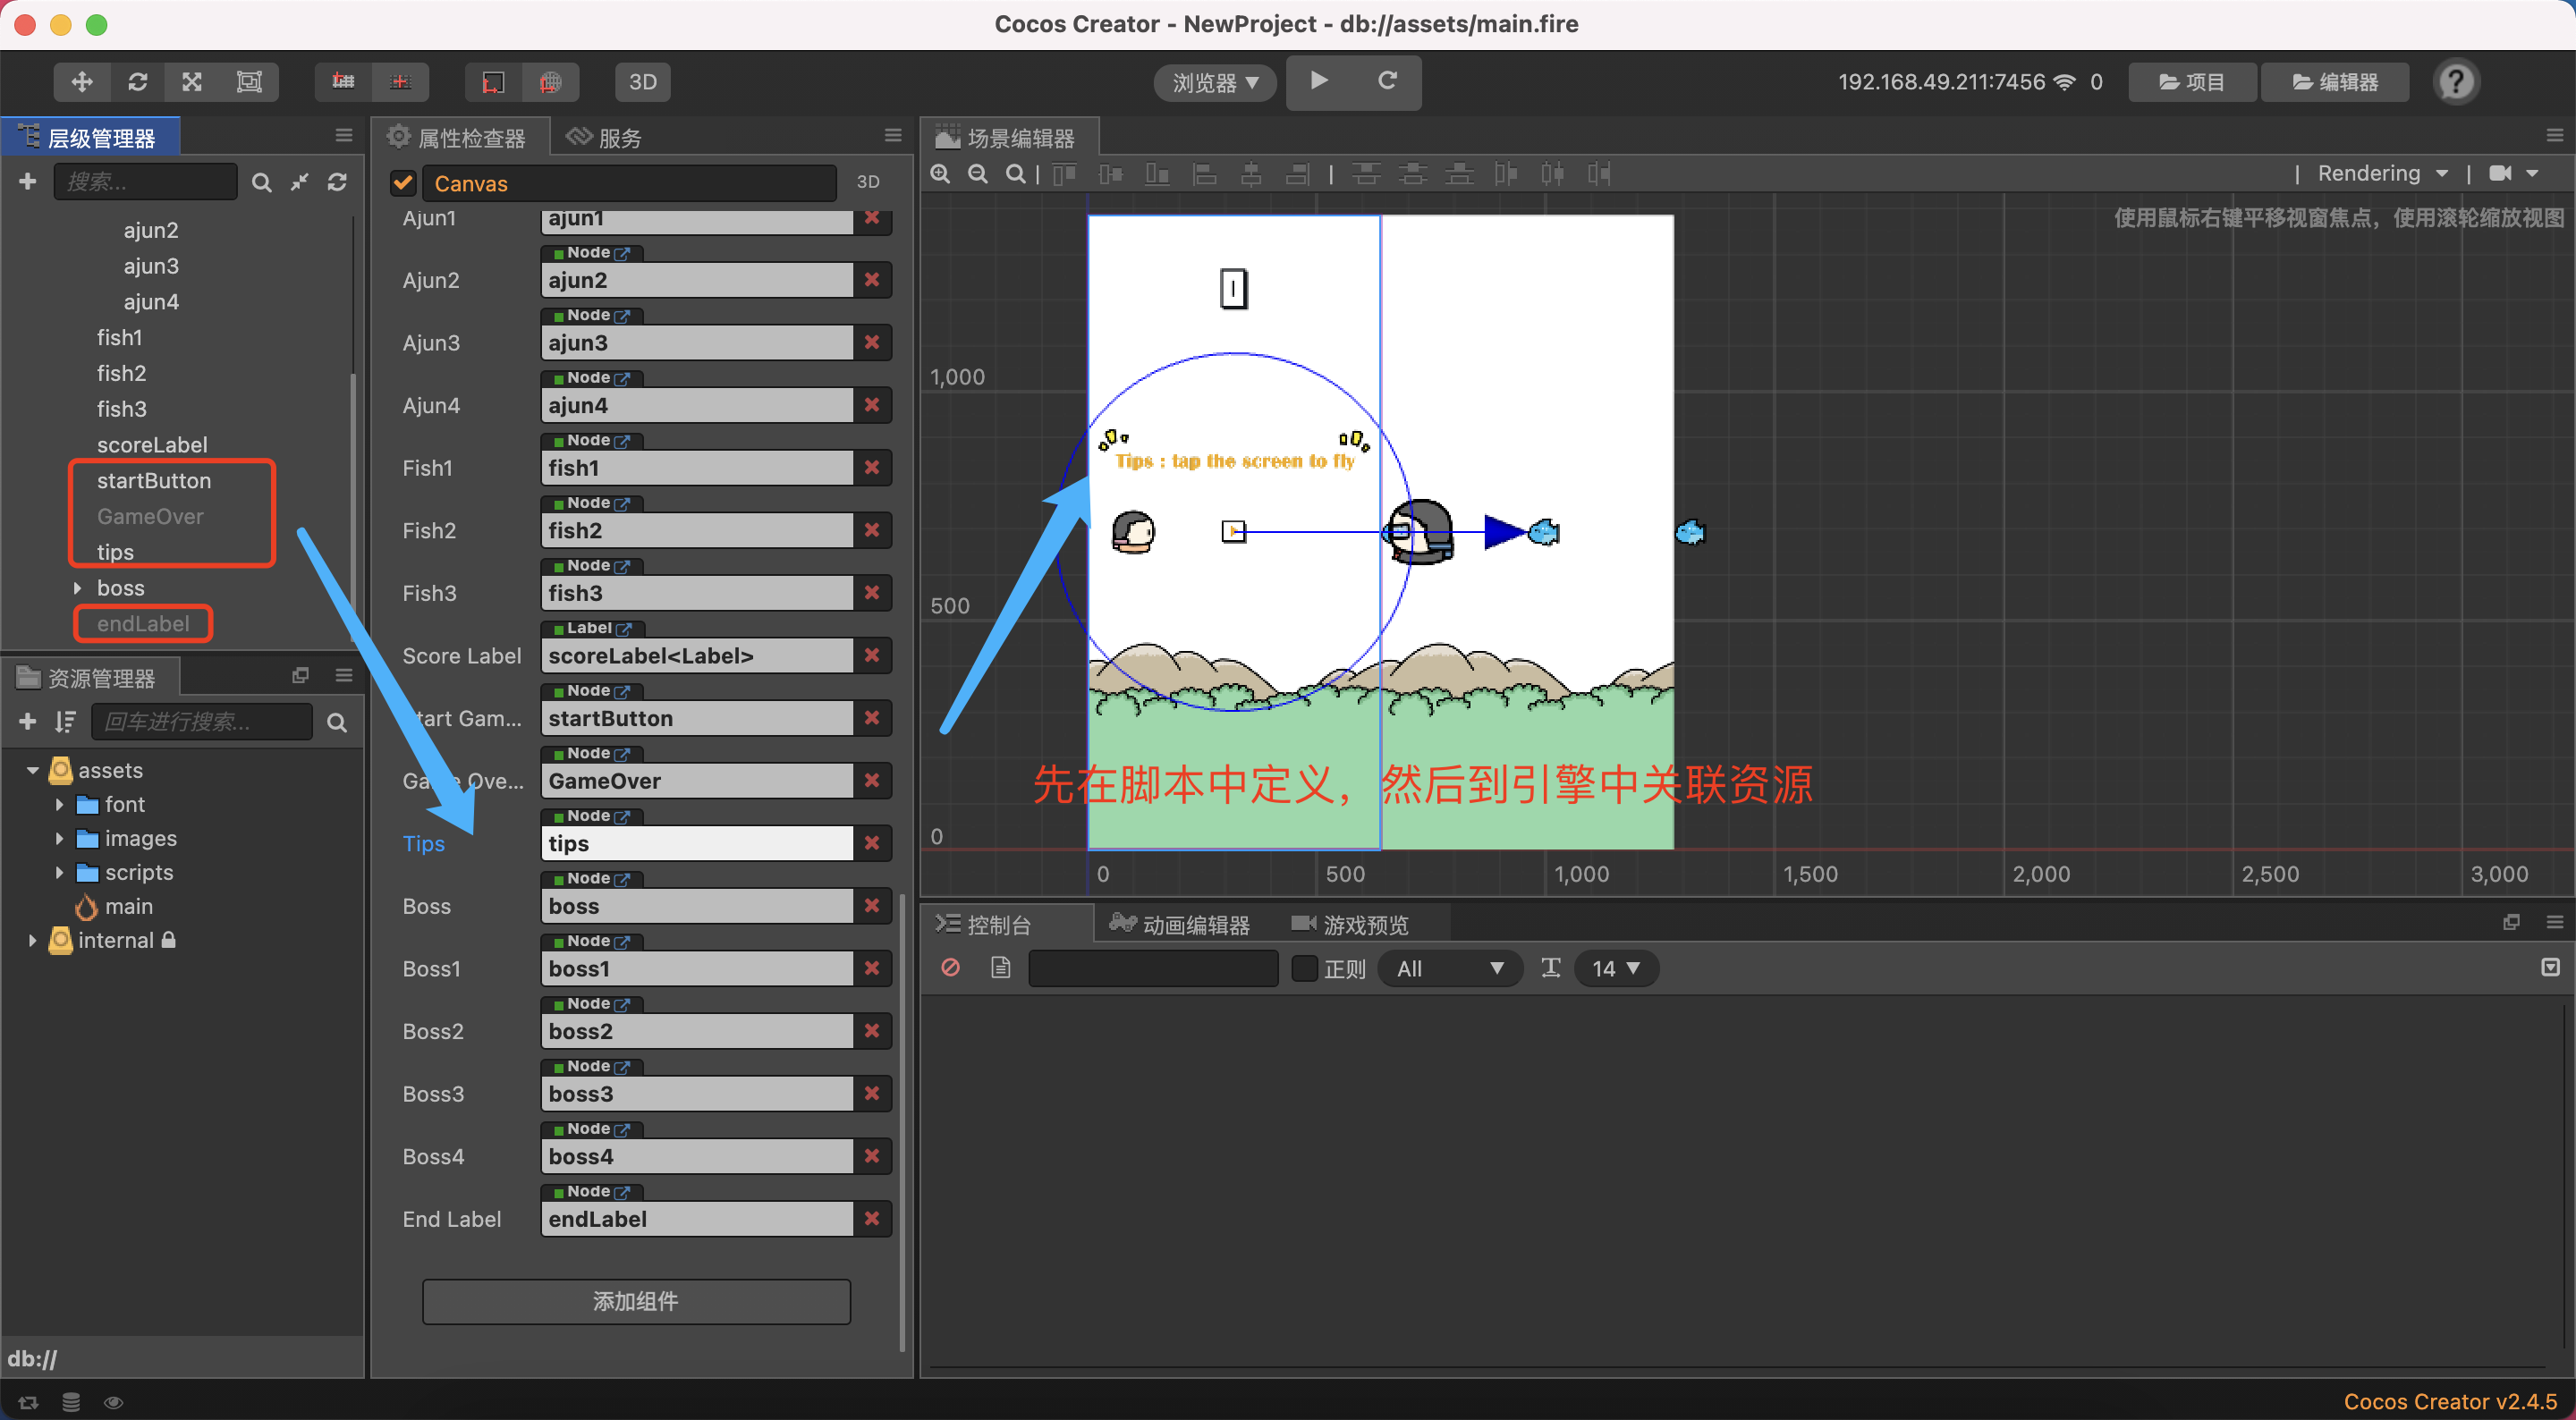Image resolution: width=2576 pixels, height=1420 pixels.
Task: Open the font size 14 dropdown
Action: pyautogui.click(x=1616, y=968)
